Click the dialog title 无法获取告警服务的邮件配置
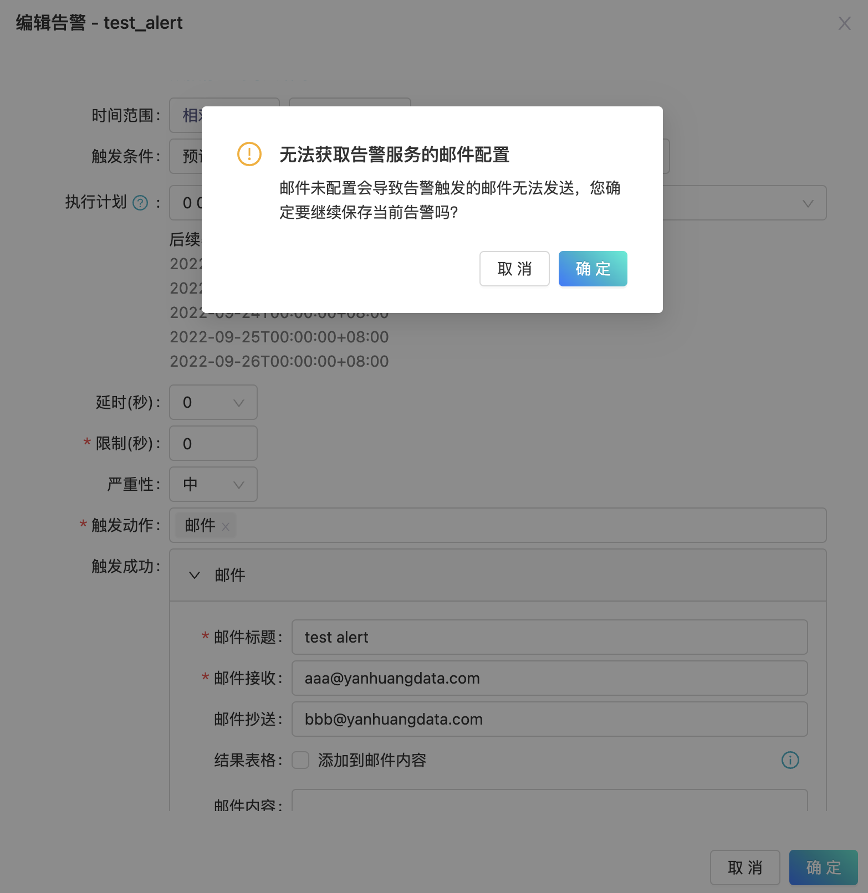The height and width of the screenshot is (893, 868). [394, 155]
